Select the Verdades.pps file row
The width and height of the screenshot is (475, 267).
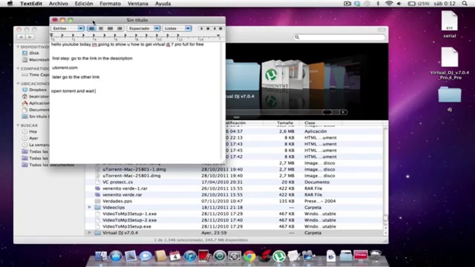(x=234, y=201)
